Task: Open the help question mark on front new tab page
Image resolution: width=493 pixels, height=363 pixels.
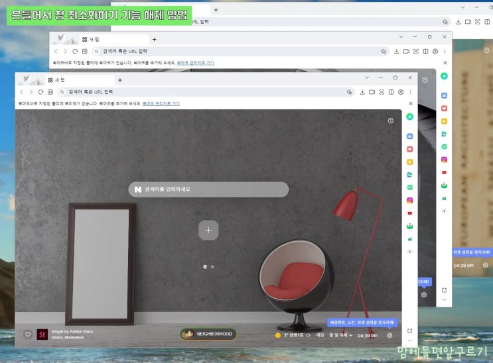Action: (x=391, y=121)
